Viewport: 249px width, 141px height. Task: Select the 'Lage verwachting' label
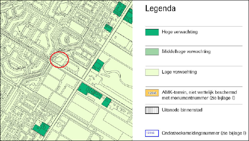pyautogui.click(x=179, y=72)
